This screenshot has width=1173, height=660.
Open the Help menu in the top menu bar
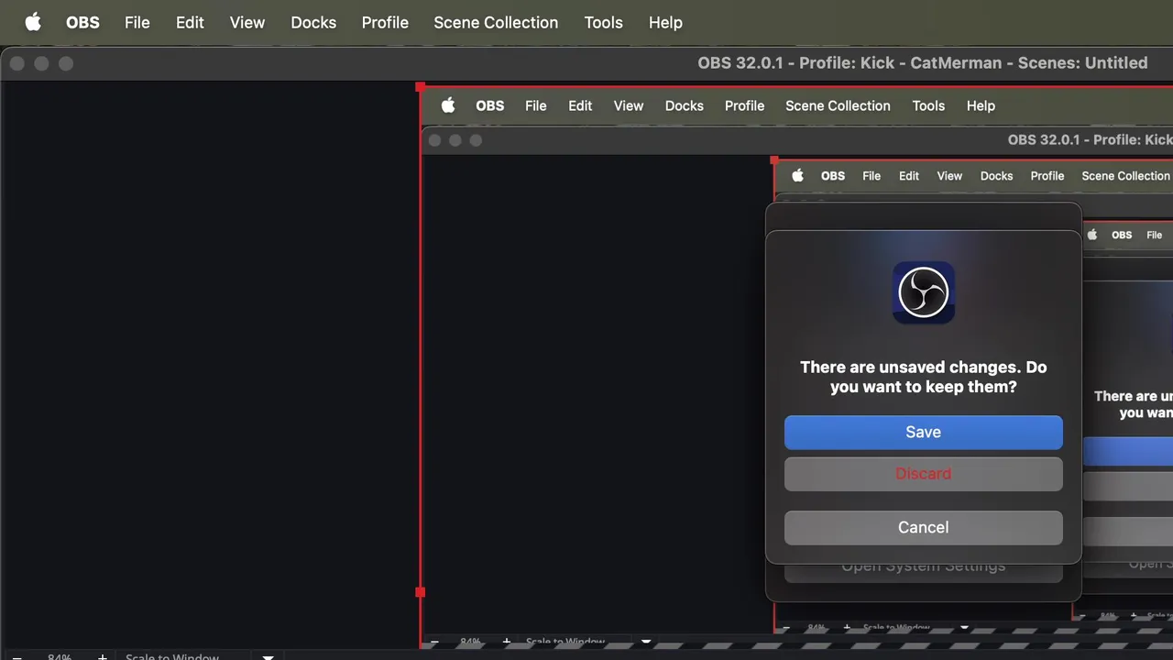[x=665, y=22]
